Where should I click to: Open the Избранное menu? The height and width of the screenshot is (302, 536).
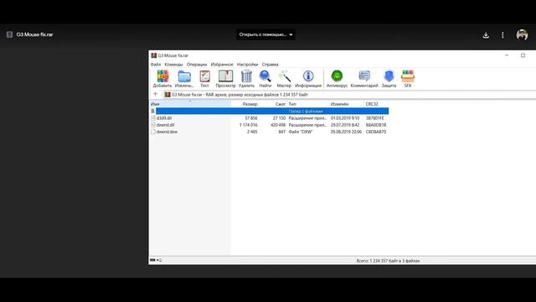[222, 65]
